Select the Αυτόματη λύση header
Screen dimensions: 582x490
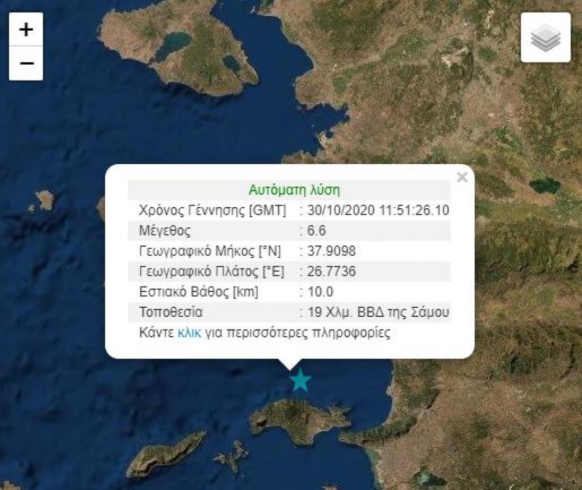click(x=294, y=190)
